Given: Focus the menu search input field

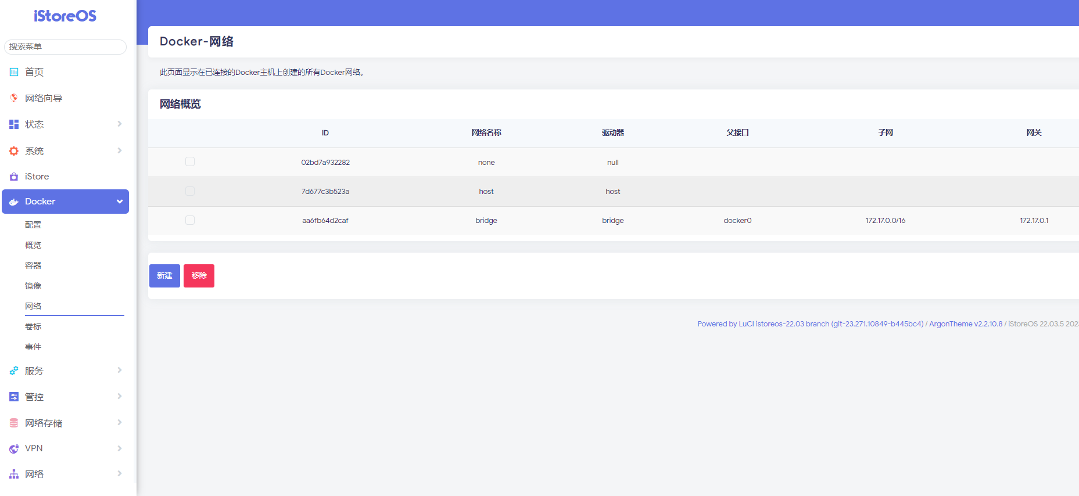Looking at the screenshot, I should click(65, 46).
